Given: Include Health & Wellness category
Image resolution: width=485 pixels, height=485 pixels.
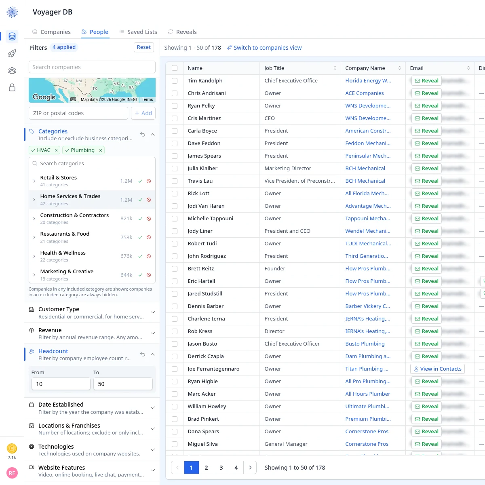Looking at the screenshot, I should 140,256.
